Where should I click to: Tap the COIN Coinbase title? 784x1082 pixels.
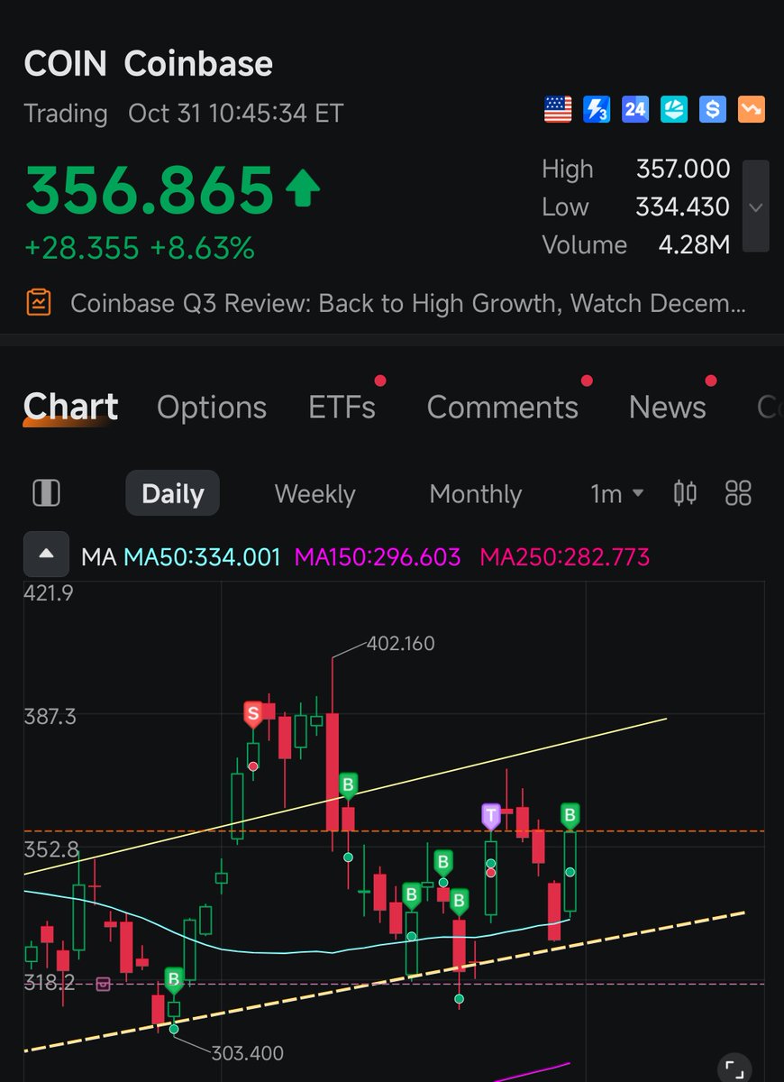click(x=149, y=64)
